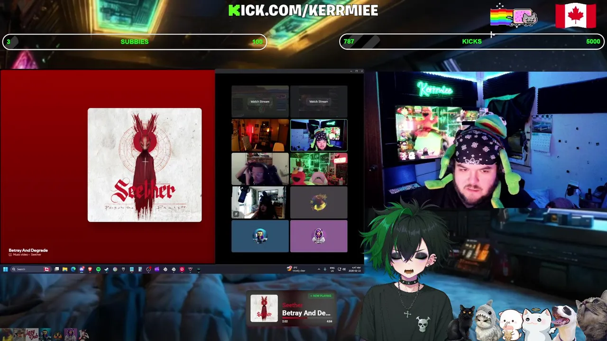
Task: Click the Music video • Seether subtitle
Action: click(x=27, y=255)
